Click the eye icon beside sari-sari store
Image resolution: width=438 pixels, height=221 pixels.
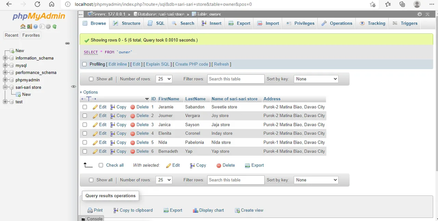point(73,87)
